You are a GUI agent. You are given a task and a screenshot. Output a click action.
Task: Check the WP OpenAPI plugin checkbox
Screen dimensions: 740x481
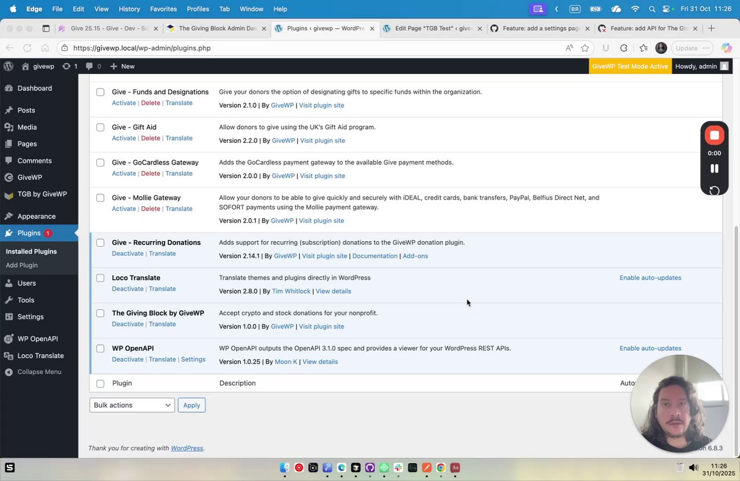coord(101,348)
